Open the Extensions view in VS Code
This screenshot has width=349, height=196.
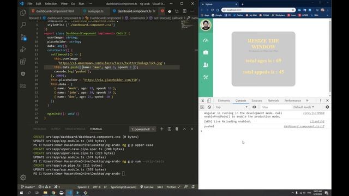[23, 62]
